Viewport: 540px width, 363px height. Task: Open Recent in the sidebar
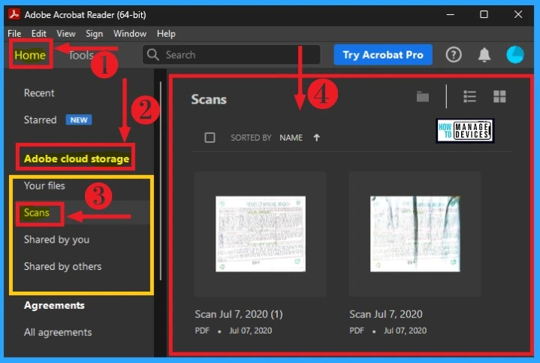tap(39, 92)
